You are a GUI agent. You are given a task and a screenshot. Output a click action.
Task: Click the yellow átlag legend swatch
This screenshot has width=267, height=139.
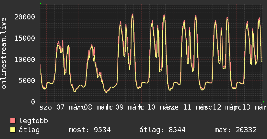(x=13, y=130)
